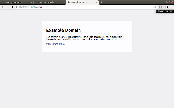This screenshot has height=108, width=174.
Task: Go back to the previous page
Action: click(x=3, y=7)
